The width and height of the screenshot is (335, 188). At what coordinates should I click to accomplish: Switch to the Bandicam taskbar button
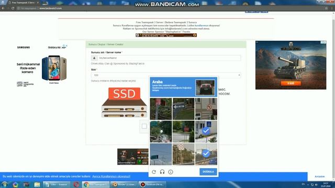[152, 184]
